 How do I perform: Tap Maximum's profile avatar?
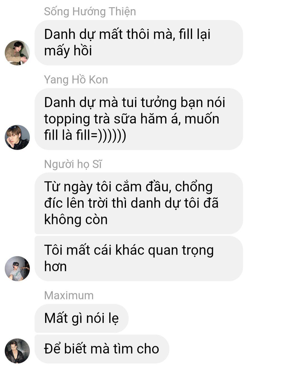(x=17, y=351)
